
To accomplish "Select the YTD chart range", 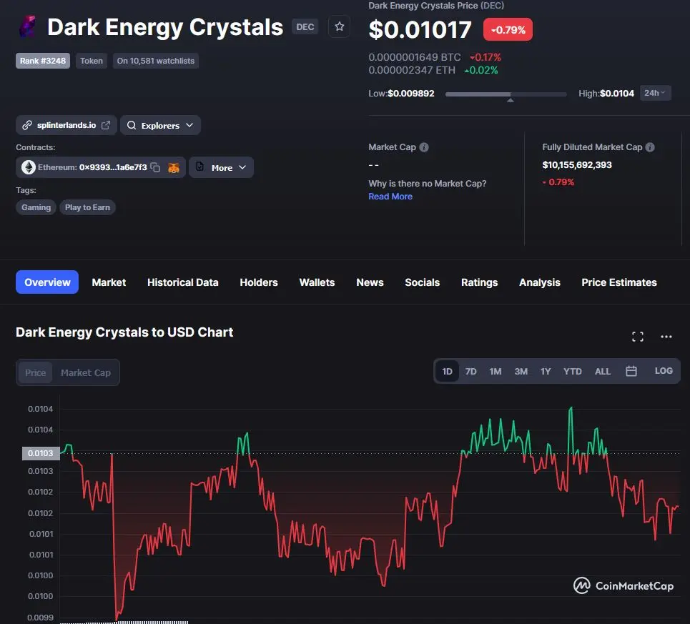I will (573, 372).
